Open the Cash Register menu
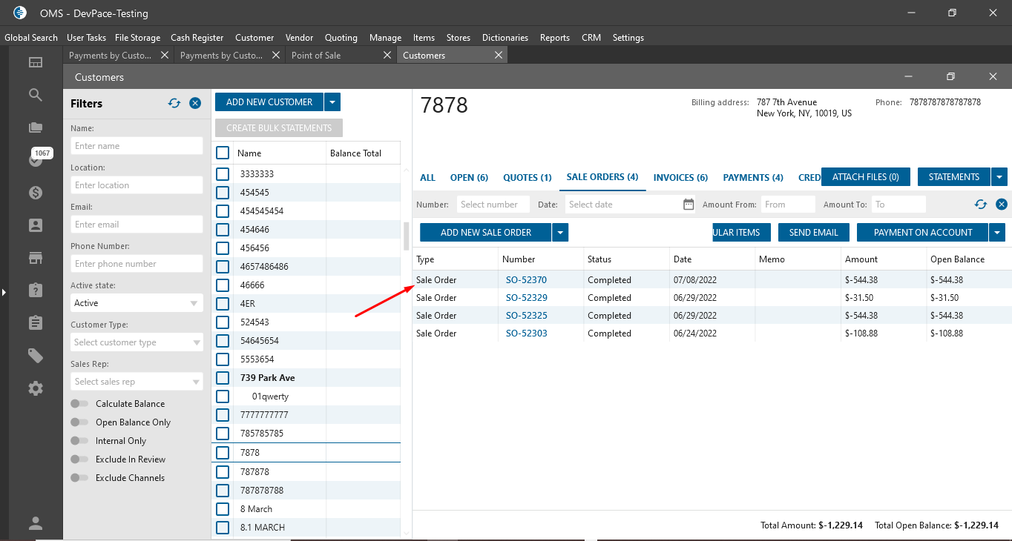 tap(197, 38)
